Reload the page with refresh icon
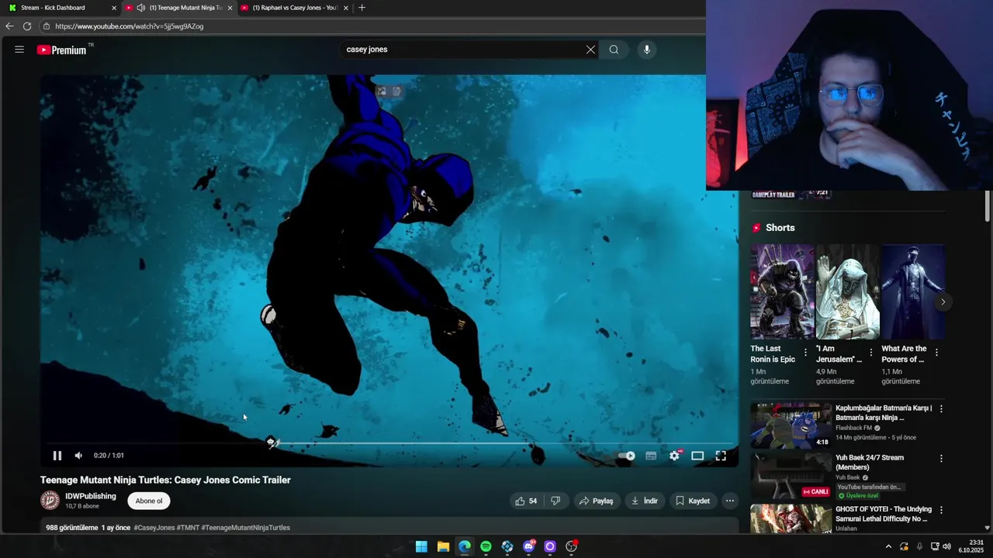Viewport: 993px width, 558px height. (x=27, y=26)
